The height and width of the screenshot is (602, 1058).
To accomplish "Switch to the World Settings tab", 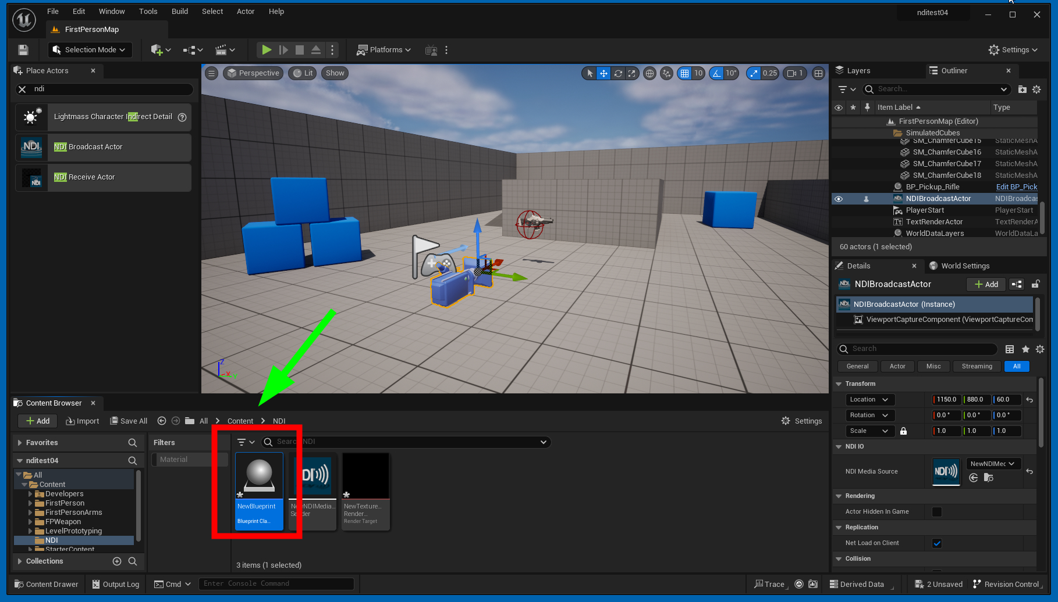I will [x=965, y=266].
